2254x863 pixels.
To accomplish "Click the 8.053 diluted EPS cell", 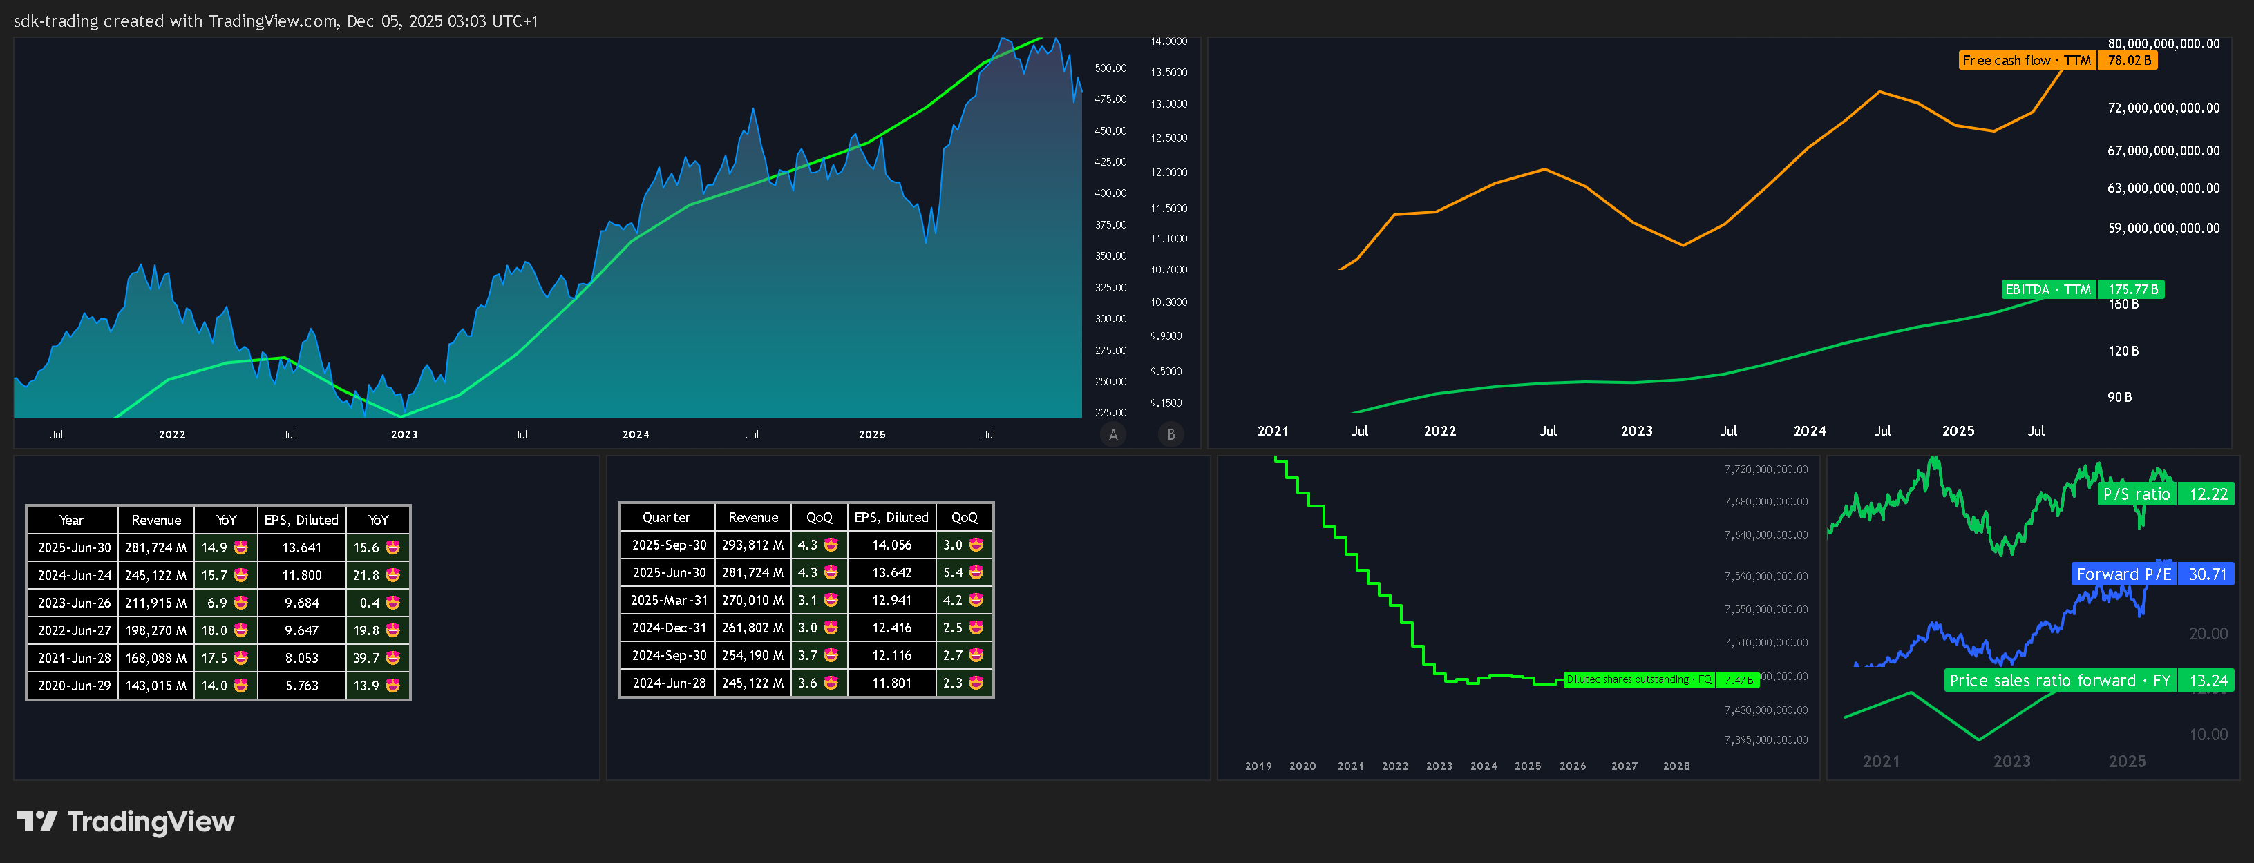I will tap(302, 657).
